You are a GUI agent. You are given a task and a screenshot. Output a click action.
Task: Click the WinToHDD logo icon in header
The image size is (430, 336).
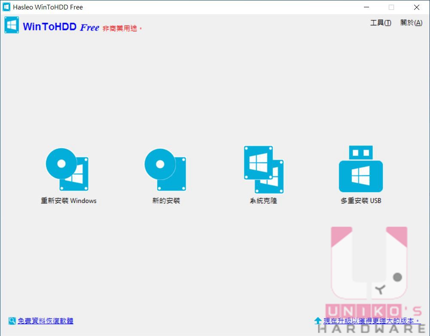pyautogui.click(x=12, y=25)
